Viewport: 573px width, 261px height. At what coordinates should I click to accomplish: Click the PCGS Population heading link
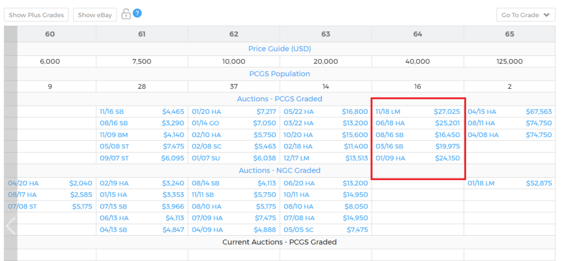point(280,74)
